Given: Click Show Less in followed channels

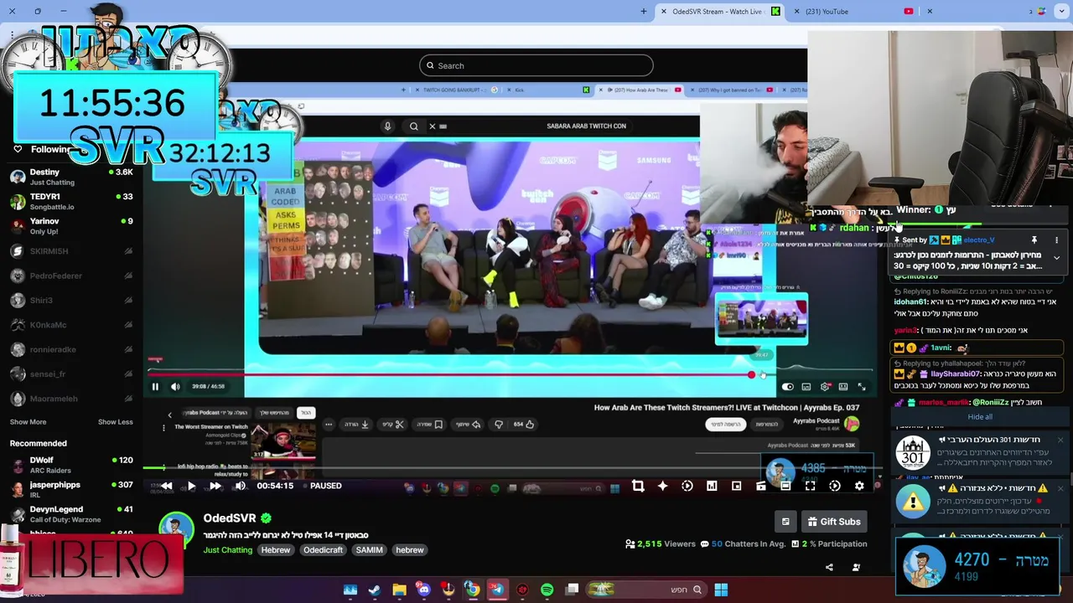Looking at the screenshot, I should point(115,422).
